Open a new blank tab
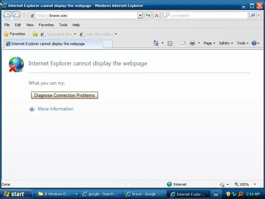The image size is (265, 199). tap(107, 44)
